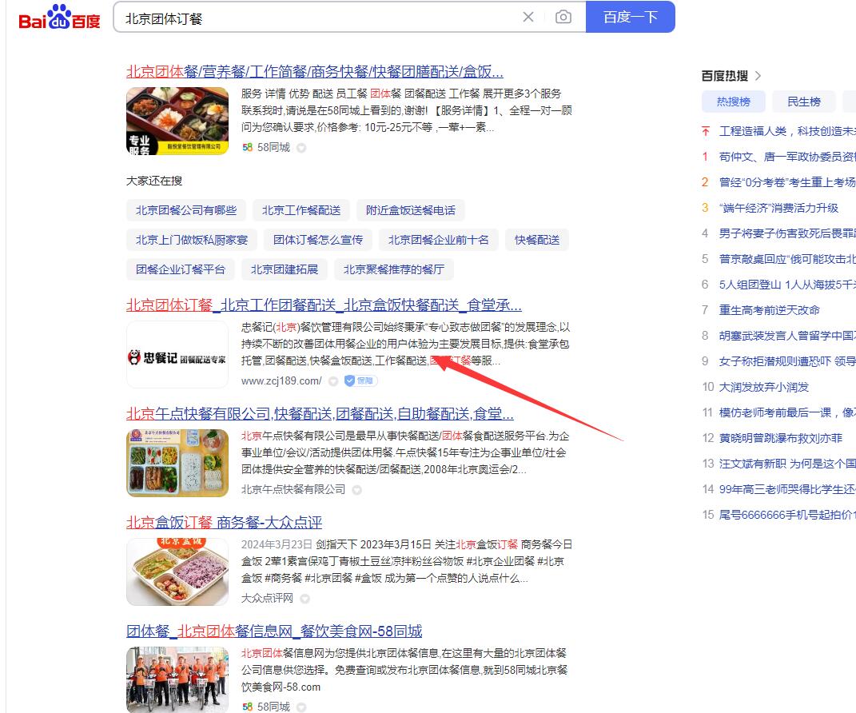Click the 保障 badge next to www.zcj189.com

360,380
